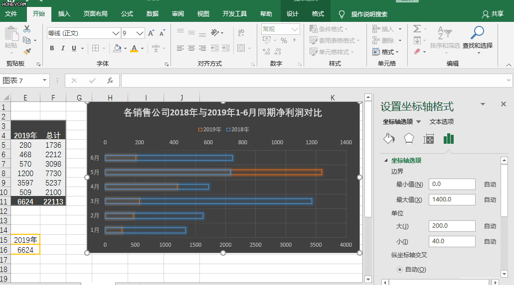514x285 pixels.
Task: Center text horizontally in cell
Action: coord(191,48)
